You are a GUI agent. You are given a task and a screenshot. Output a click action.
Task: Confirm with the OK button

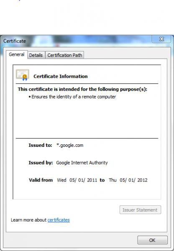tap(152, 240)
